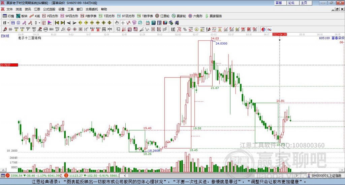Click the 主页 button
This screenshot has width=345, height=185.
(x=306, y=3)
